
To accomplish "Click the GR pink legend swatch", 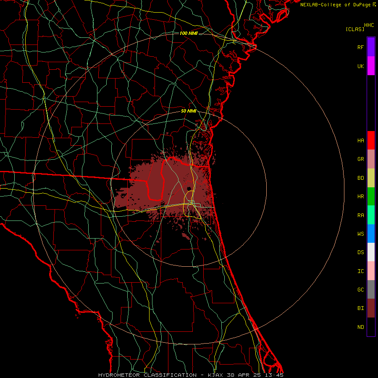I will [371, 159].
